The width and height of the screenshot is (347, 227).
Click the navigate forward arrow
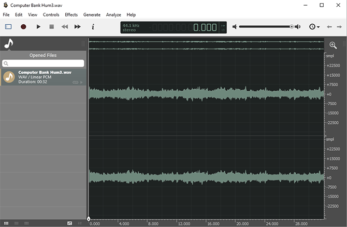click(339, 27)
